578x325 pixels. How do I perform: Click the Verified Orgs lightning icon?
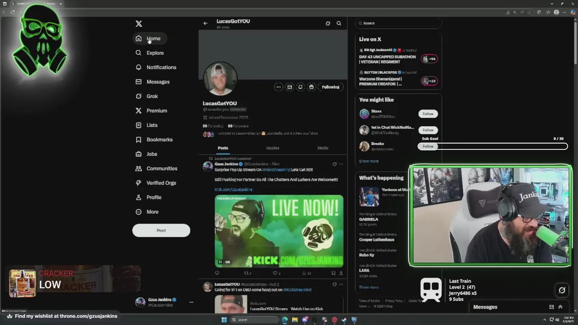[x=139, y=183]
